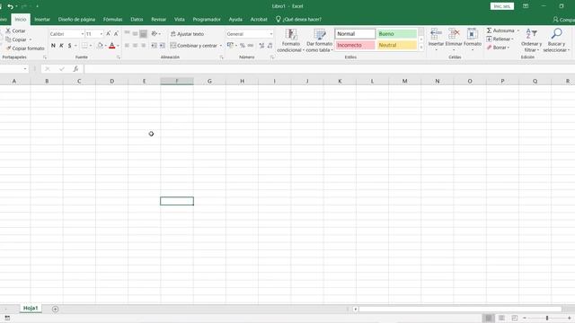
Task: Apply the Normal cell style
Action: 355,34
